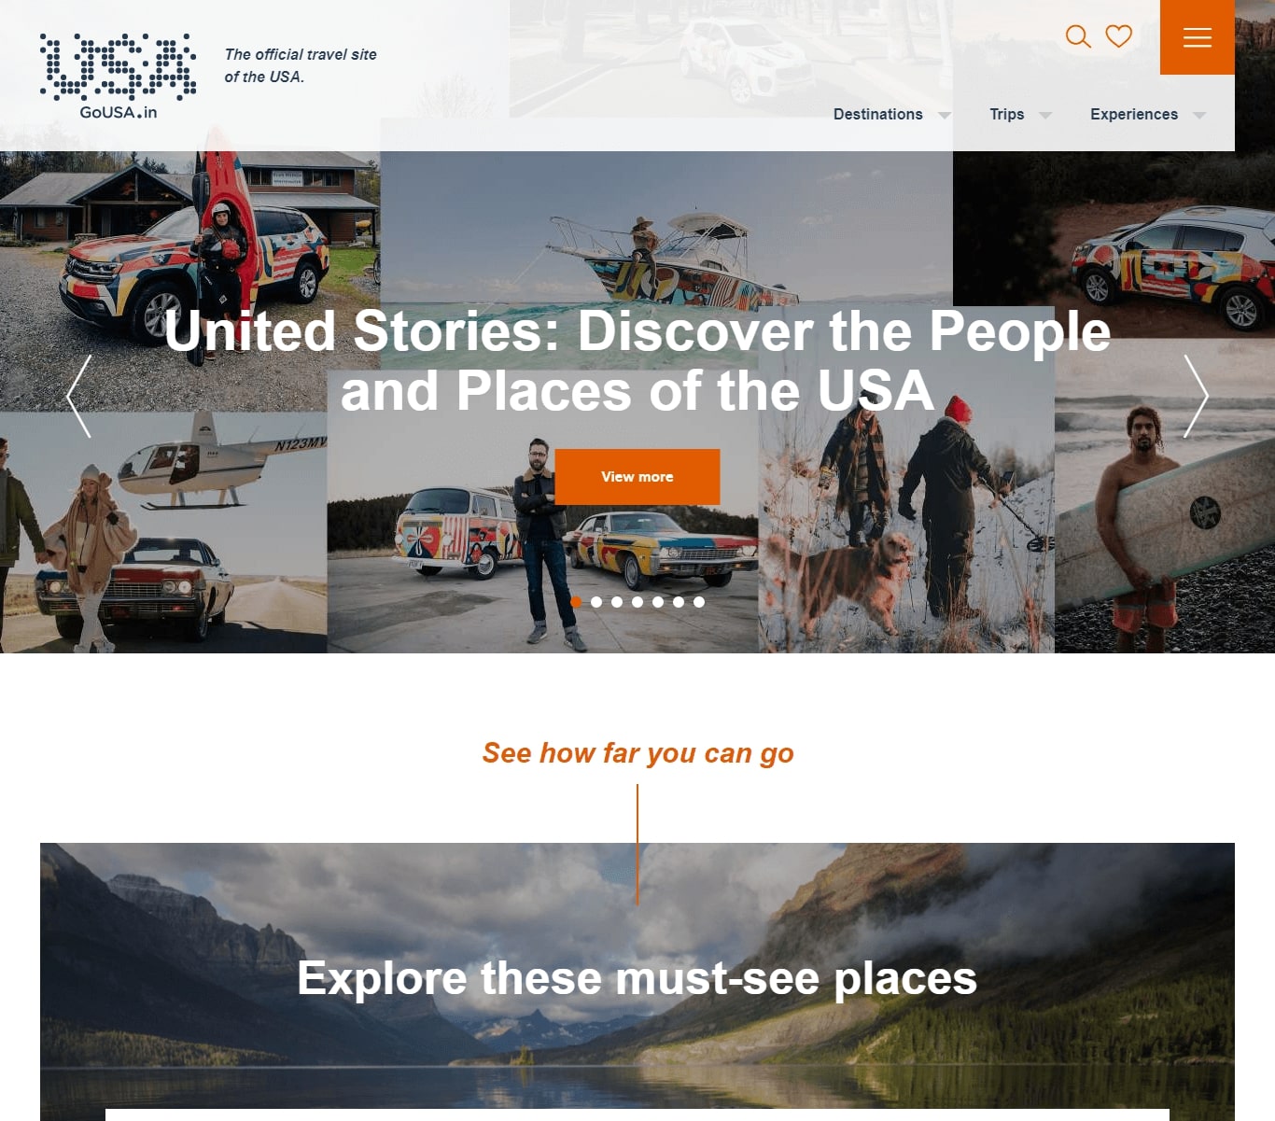Viewport: 1275px width, 1121px height.
Task: Expand the Experiences dropdown arrow
Action: [x=1199, y=116]
